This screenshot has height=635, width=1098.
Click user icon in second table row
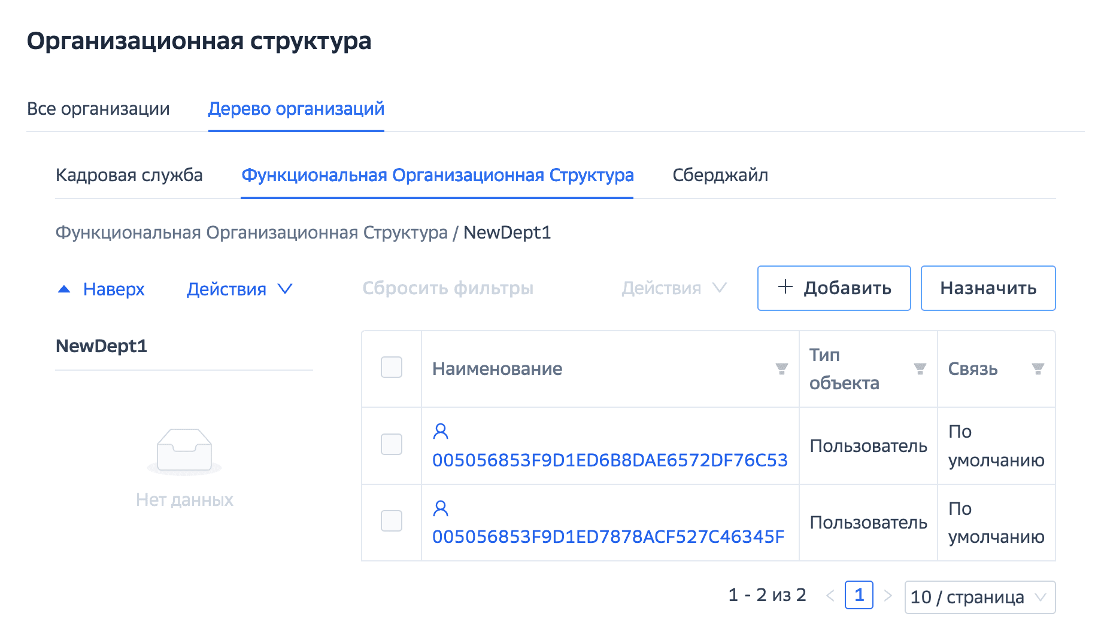point(441,508)
